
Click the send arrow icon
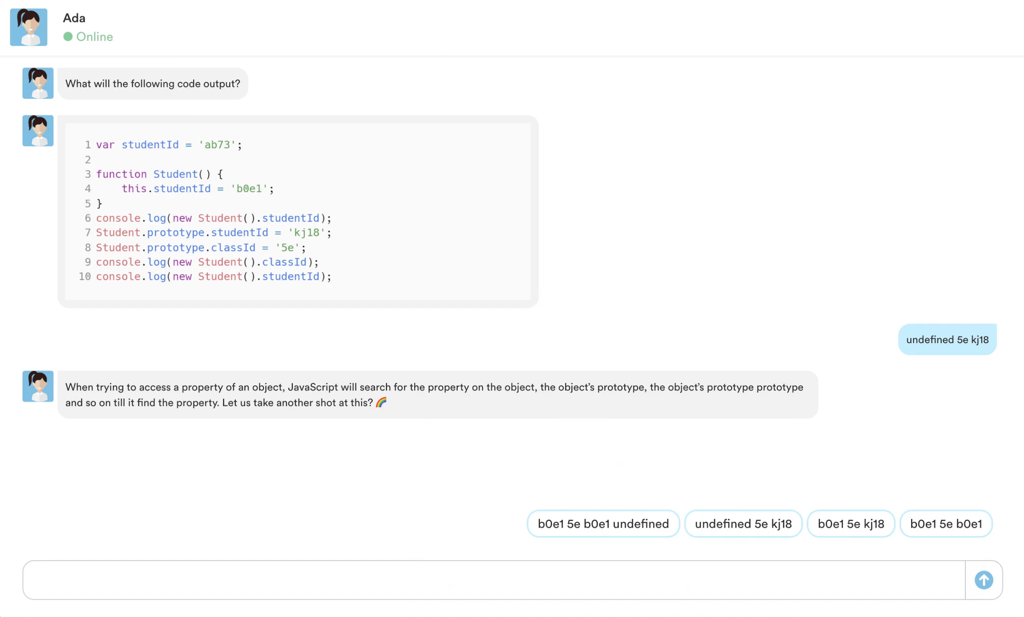(x=983, y=580)
